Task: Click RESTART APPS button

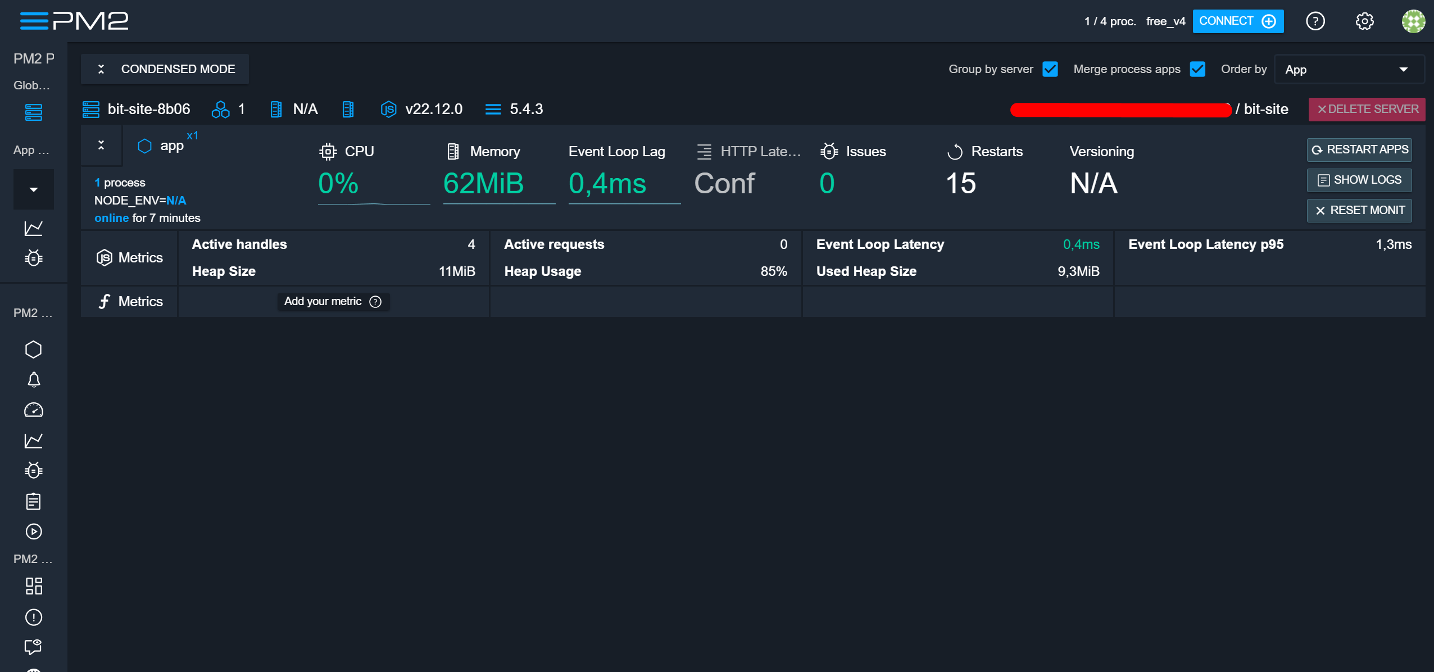Action: tap(1359, 149)
